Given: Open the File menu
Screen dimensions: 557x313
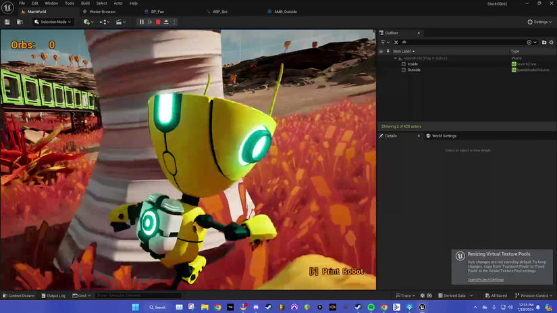Looking at the screenshot, I should tap(22, 3).
